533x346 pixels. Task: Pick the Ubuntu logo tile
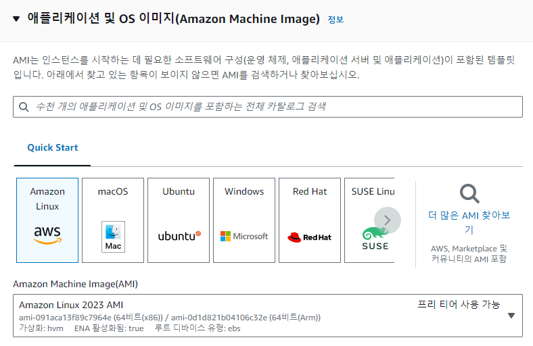coord(179,220)
